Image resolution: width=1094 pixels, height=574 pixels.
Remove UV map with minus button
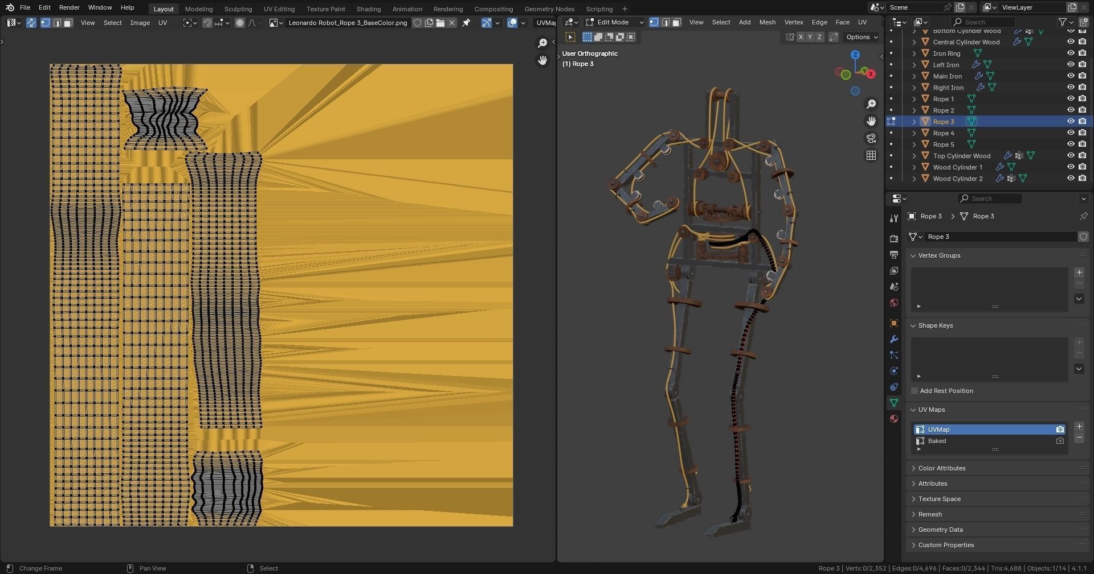pos(1079,438)
